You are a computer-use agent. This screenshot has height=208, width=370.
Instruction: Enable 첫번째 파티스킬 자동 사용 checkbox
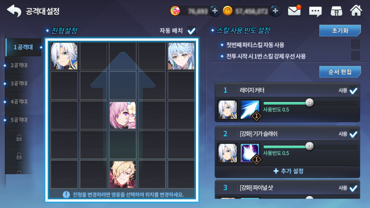(x=356, y=45)
